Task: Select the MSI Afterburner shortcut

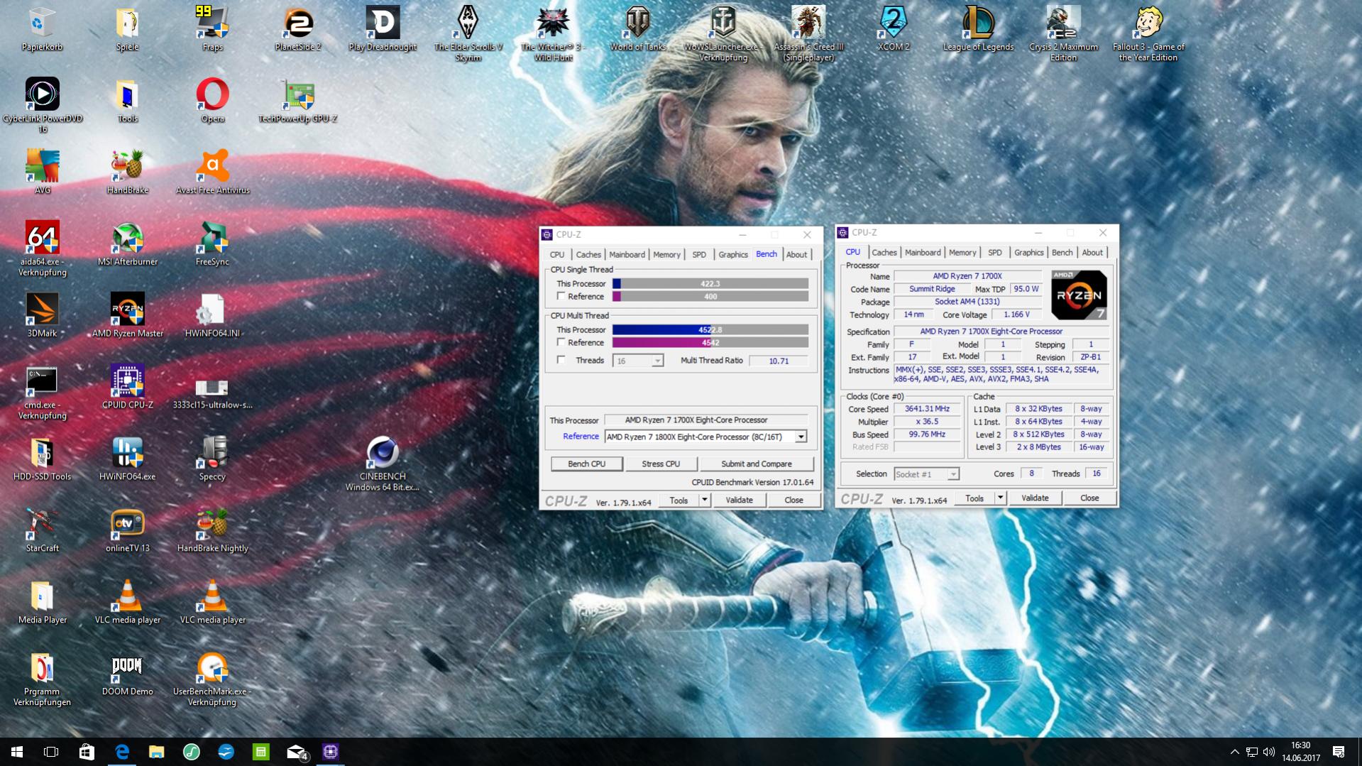Action: [128, 244]
